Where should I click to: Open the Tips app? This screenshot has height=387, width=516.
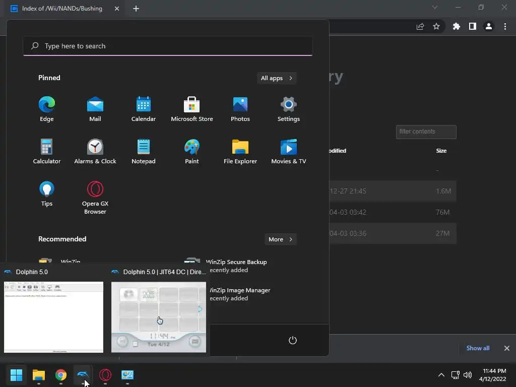[x=47, y=194]
